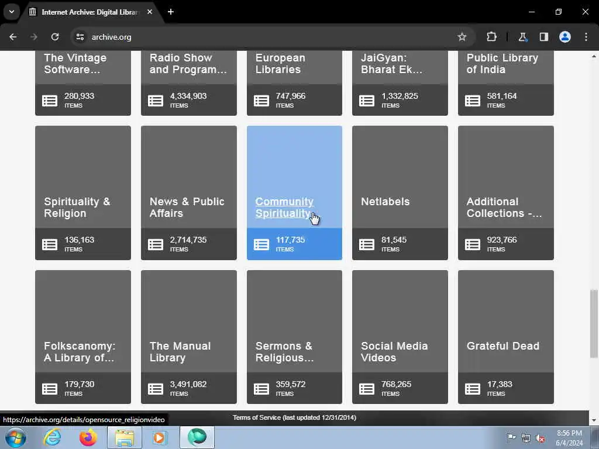Click items list icon beside 136,163
599x449 pixels.
point(50,245)
